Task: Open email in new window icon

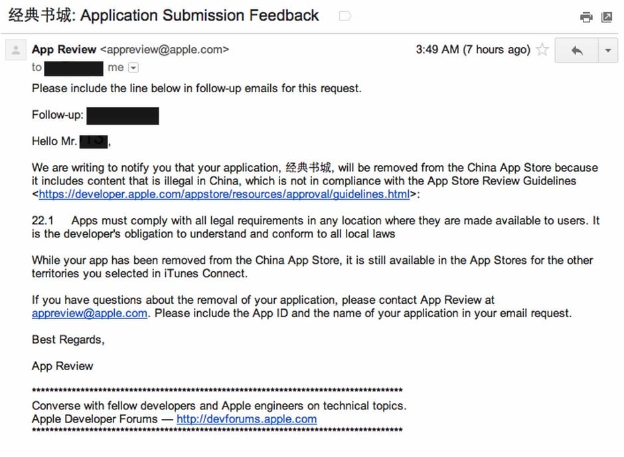Action: click(x=607, y=17)
